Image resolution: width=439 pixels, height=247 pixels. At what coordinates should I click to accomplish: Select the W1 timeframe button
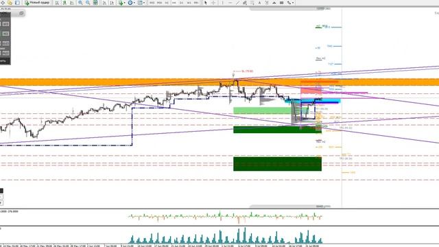(189, 3)
